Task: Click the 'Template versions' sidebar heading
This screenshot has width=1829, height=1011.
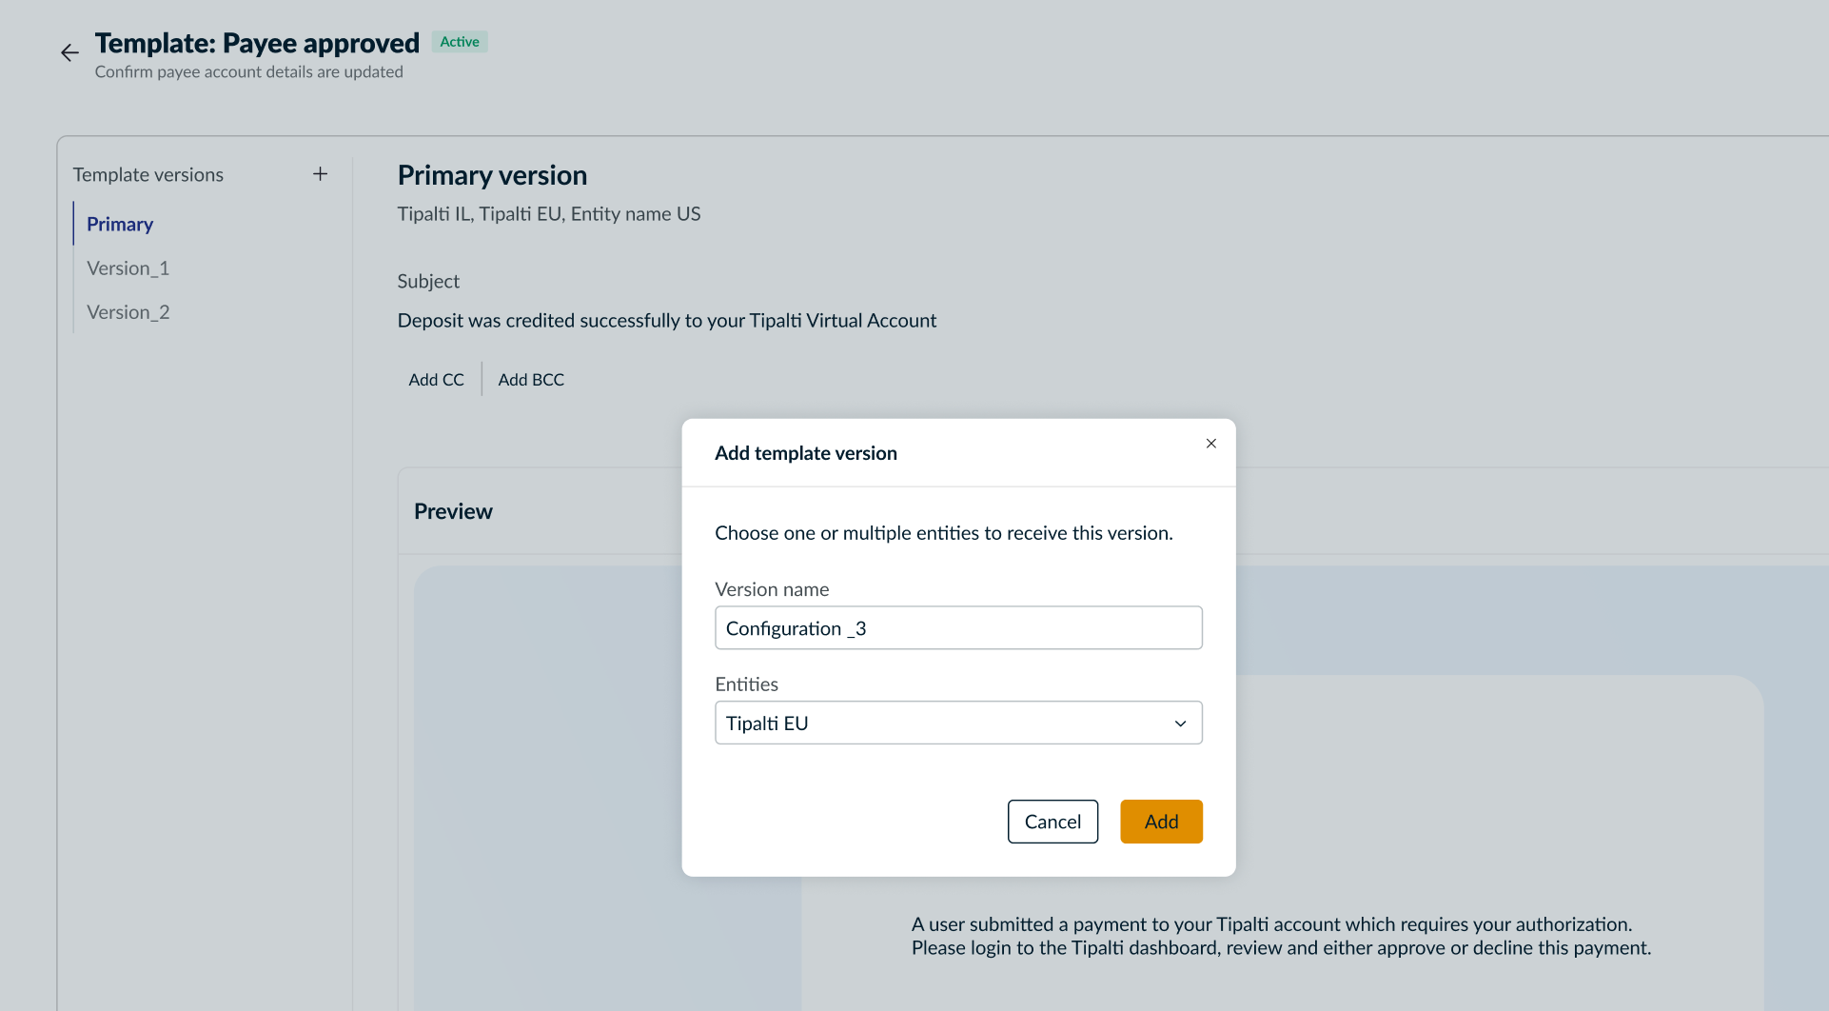Action: click(x=148, y=174)
